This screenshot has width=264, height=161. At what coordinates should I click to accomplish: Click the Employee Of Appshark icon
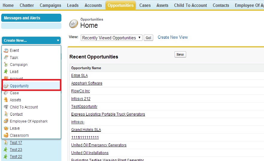coord(6,121)
